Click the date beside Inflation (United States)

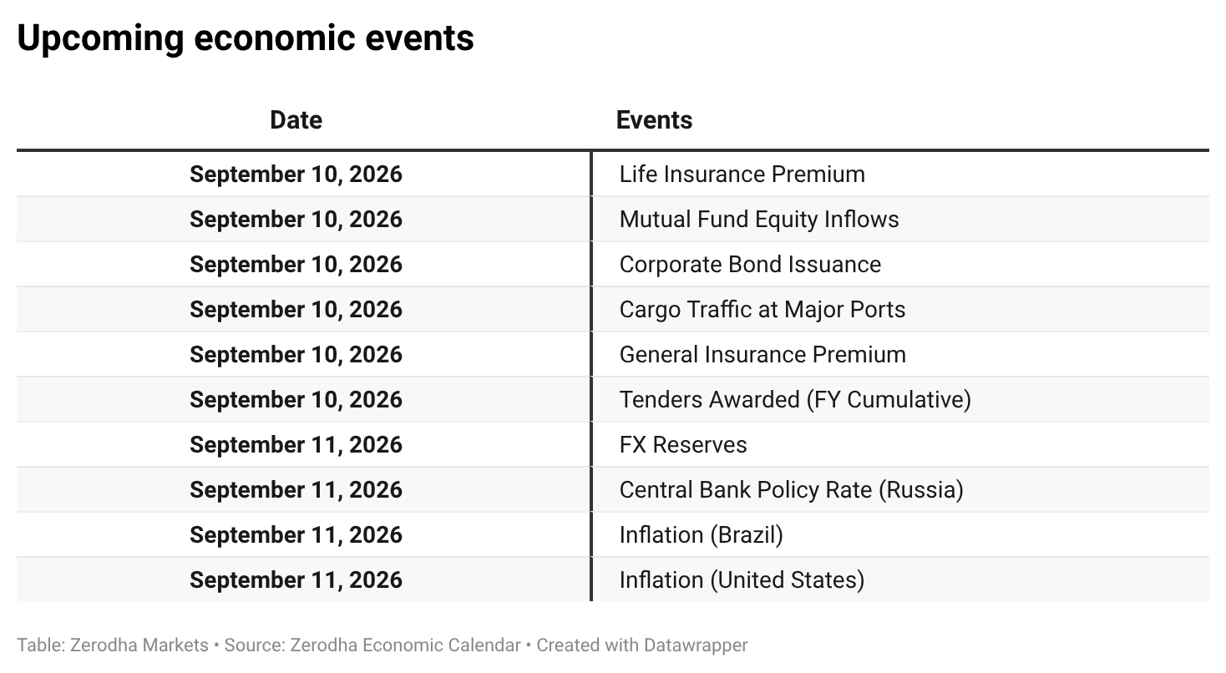click(296, 580)
